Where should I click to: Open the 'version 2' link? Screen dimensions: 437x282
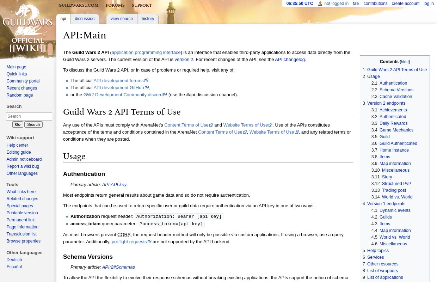click(x=184, y=59)
